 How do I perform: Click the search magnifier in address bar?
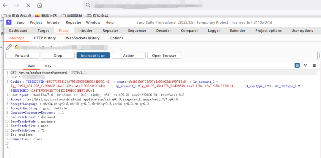coord(88,5)
